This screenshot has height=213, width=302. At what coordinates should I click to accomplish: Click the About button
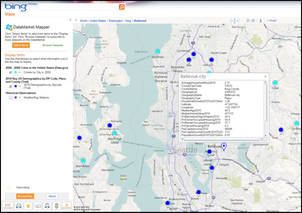(x=52, y=196)
